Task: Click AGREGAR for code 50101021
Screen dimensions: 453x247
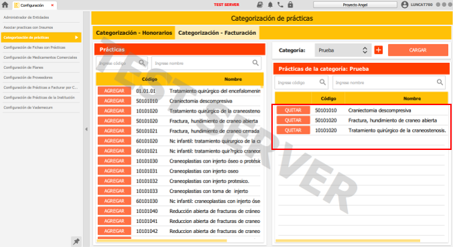Action: click(115, 131)
